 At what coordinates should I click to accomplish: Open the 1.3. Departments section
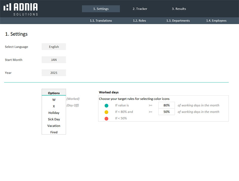[178, 21]
